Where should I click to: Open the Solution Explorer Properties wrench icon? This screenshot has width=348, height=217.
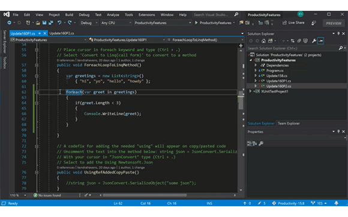[x=314, y=41]
